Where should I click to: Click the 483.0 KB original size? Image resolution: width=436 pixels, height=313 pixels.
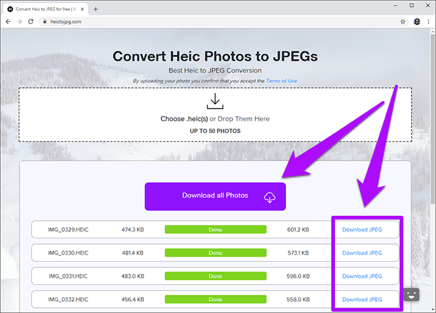(x=132, y=277)
